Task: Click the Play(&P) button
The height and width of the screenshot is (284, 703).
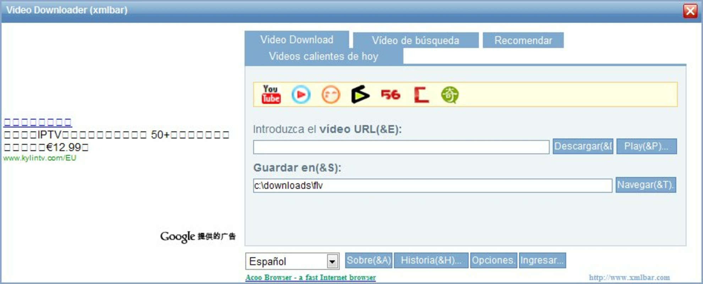Action: click(x=646, y=146)
